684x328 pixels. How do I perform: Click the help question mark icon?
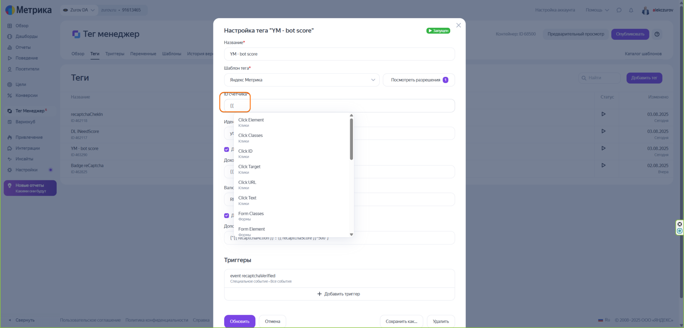[x=657, y=34]
